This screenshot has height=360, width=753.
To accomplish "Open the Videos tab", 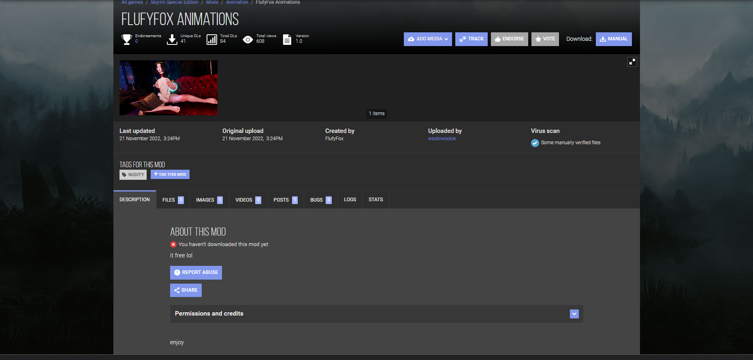I will 248,200.
